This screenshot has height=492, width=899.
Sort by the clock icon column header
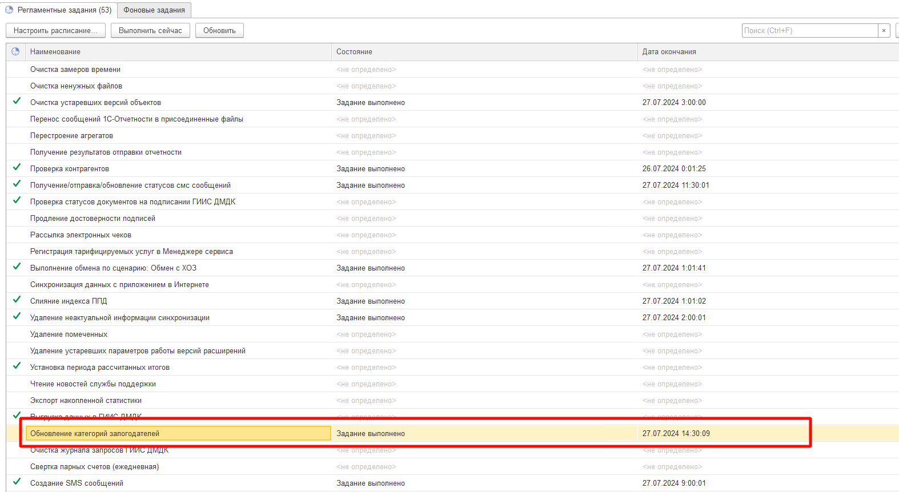[x=15, y=51]
